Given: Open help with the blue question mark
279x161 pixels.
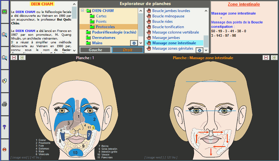Looking at the screenshot, I should click(x=4, y=127).
